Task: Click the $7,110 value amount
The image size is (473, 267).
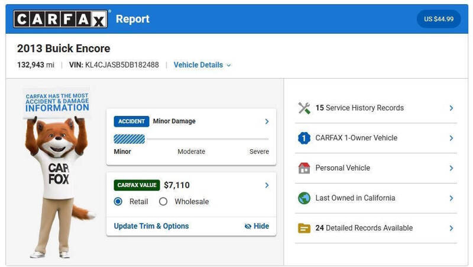Action: click(177, 185)
